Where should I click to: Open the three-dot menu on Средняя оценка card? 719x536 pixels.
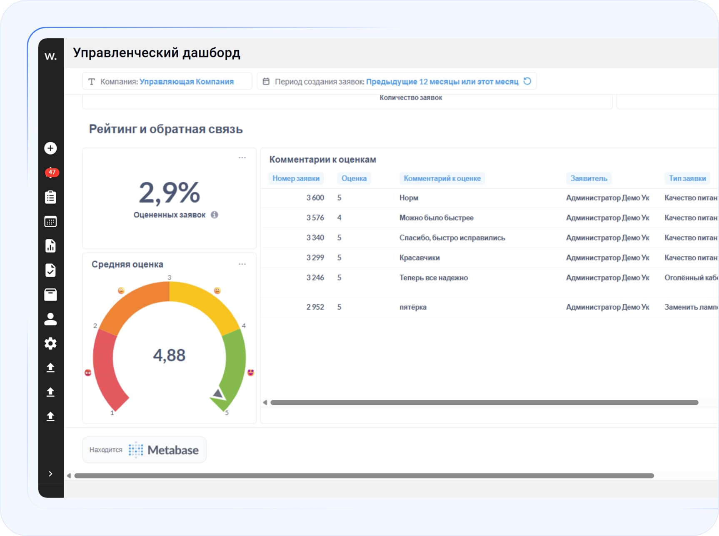coord(242,264)
